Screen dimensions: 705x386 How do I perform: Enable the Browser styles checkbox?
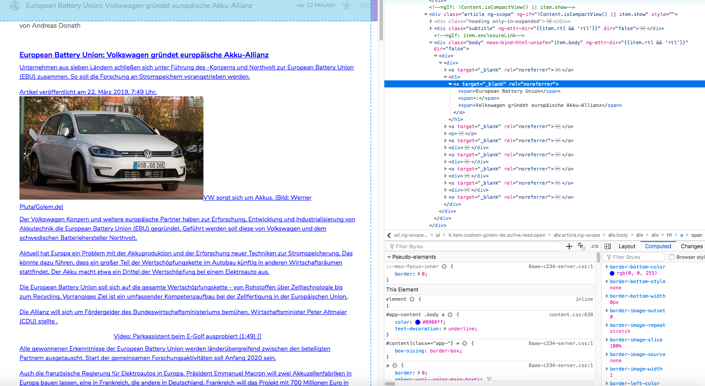[672, 257]
